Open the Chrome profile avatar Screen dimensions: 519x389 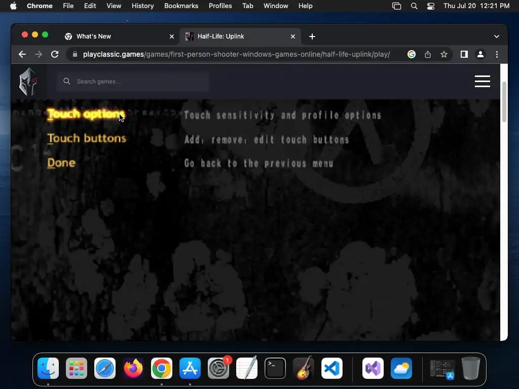(x=480, y=54)
